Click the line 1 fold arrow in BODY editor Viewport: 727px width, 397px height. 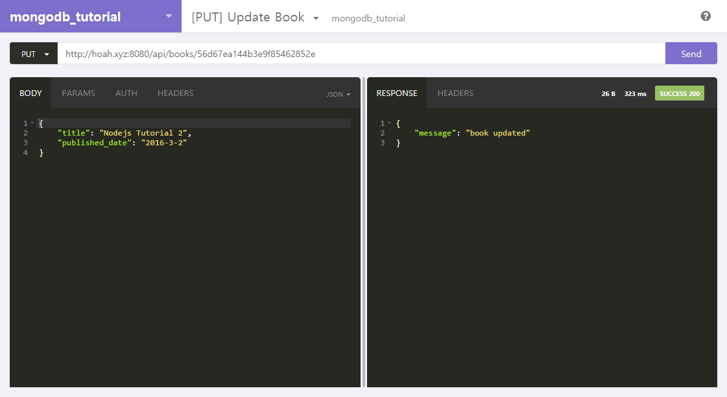(x=30, y=122)
